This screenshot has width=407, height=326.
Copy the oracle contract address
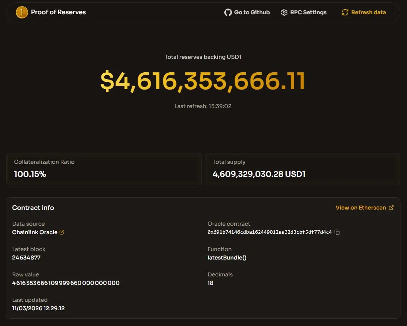pos(337,232)
